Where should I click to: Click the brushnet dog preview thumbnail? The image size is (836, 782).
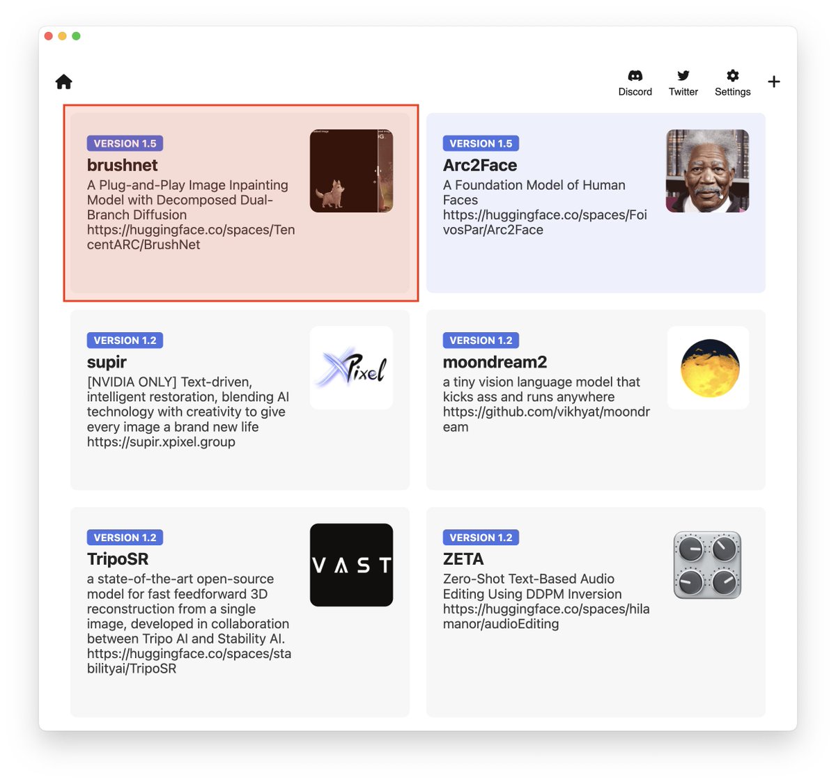click(350, 171)
